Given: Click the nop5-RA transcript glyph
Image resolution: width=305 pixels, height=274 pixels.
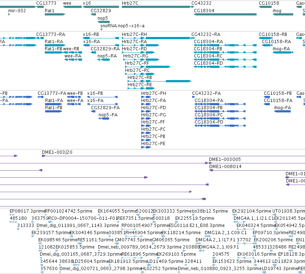Looking at the screenshot, I should coord(104,60).
